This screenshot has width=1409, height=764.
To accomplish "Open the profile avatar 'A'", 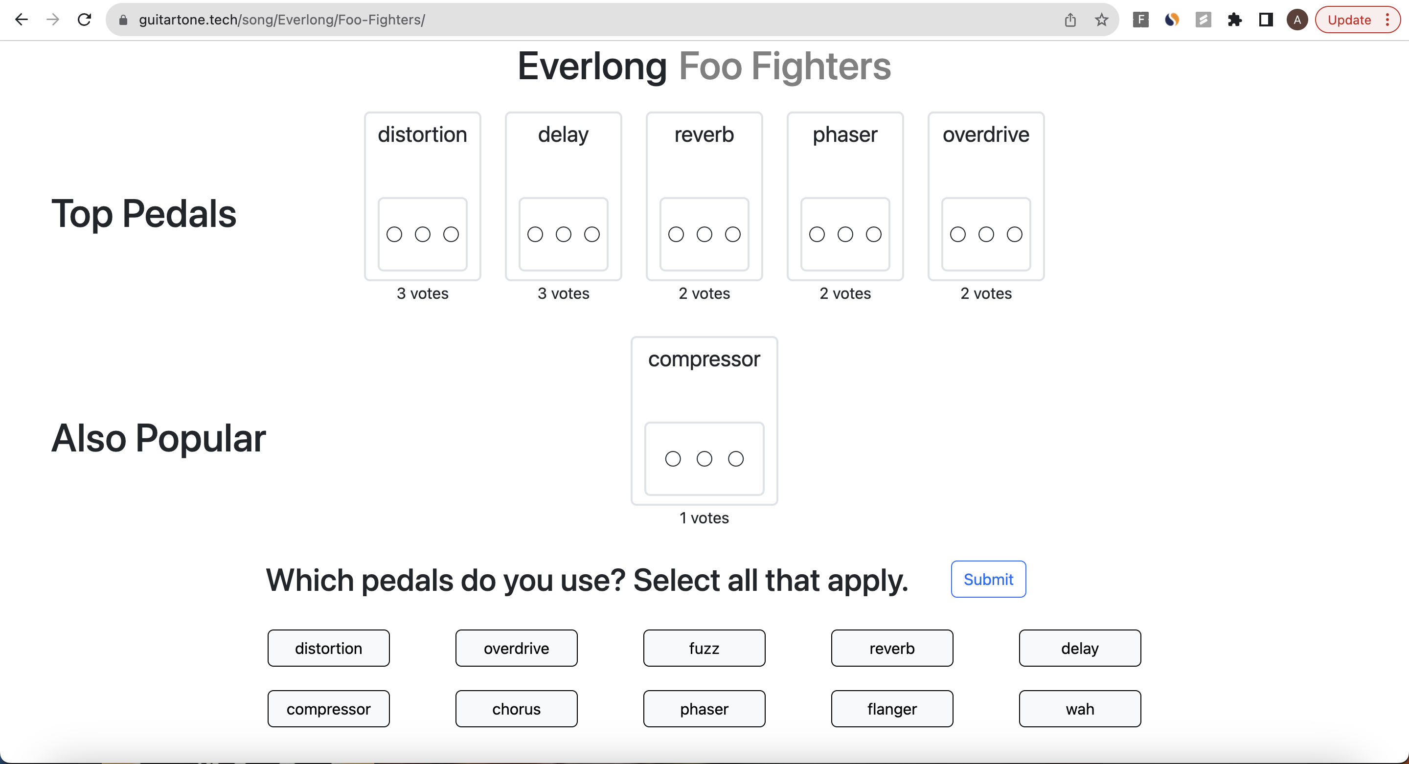I will pyautogui.click(x=1297, y=20).
